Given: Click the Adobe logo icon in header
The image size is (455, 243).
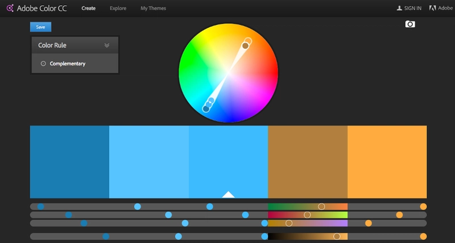Looking at the screenshot, I should (x=432, y=8).
